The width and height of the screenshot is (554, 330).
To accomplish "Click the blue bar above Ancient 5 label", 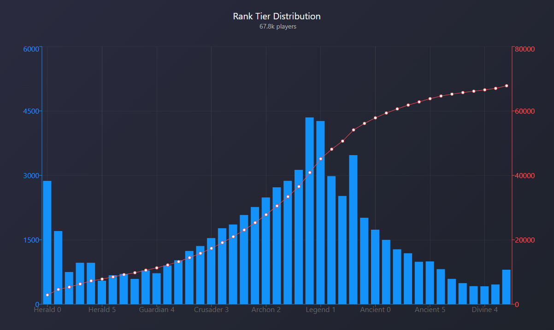I will coord(430,283).
